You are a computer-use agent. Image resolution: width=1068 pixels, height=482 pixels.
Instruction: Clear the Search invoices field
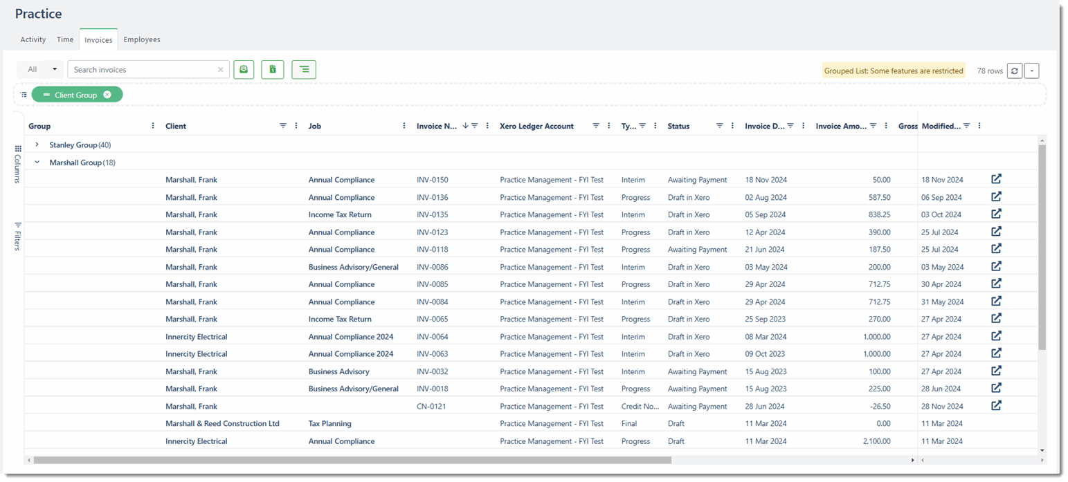(x=221, y=70)
